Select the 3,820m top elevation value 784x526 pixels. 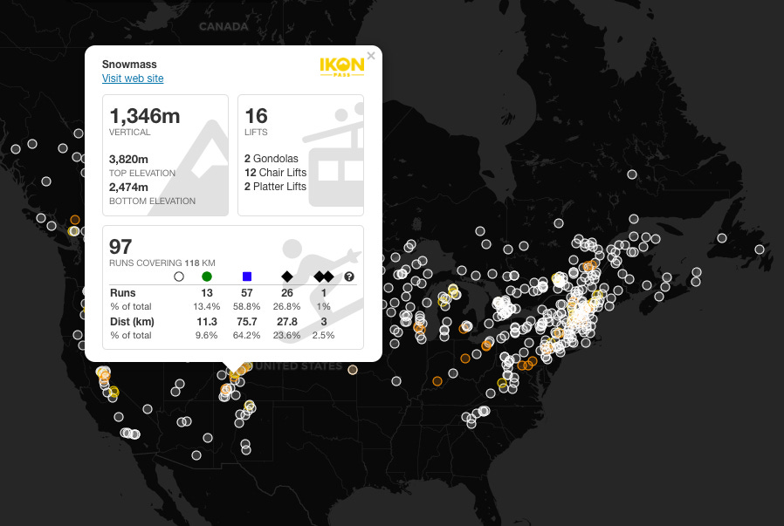(128, 160)
